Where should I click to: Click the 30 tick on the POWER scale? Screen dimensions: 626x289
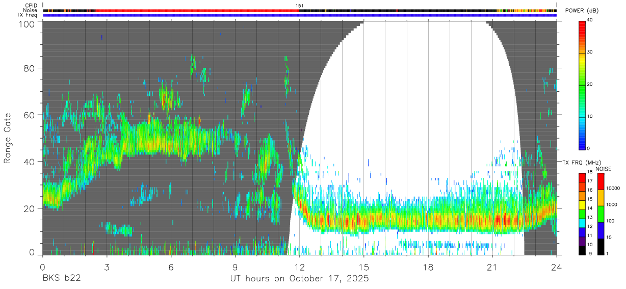[x=589, y=52]
